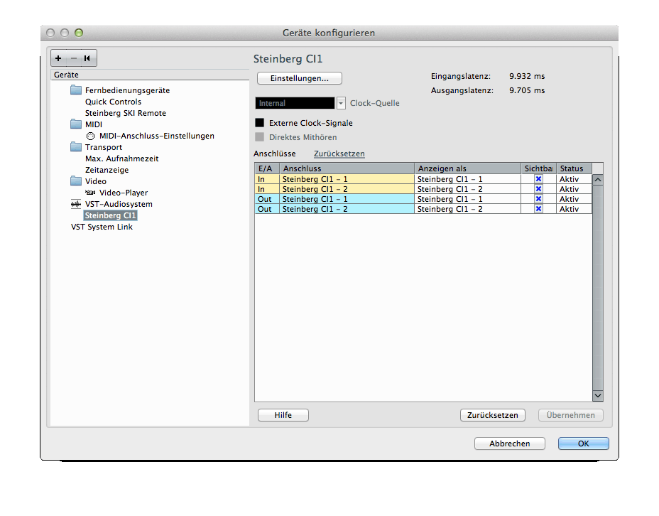The width and height of the screenshot is (659, 516).
Task: Click the Hilfe button
Action: (283, 415)
